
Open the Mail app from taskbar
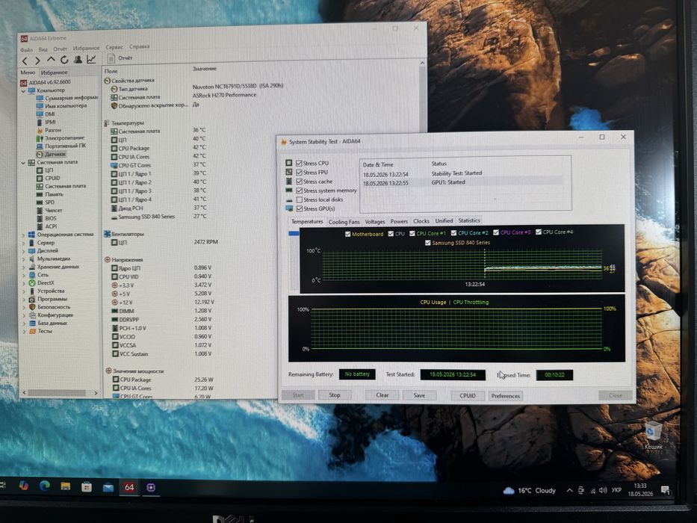tap(108, 487)
